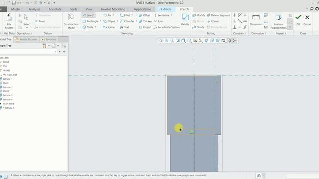Click Delete Segment tool
This screenshot has height=179, width=319.
pos(218,15)
